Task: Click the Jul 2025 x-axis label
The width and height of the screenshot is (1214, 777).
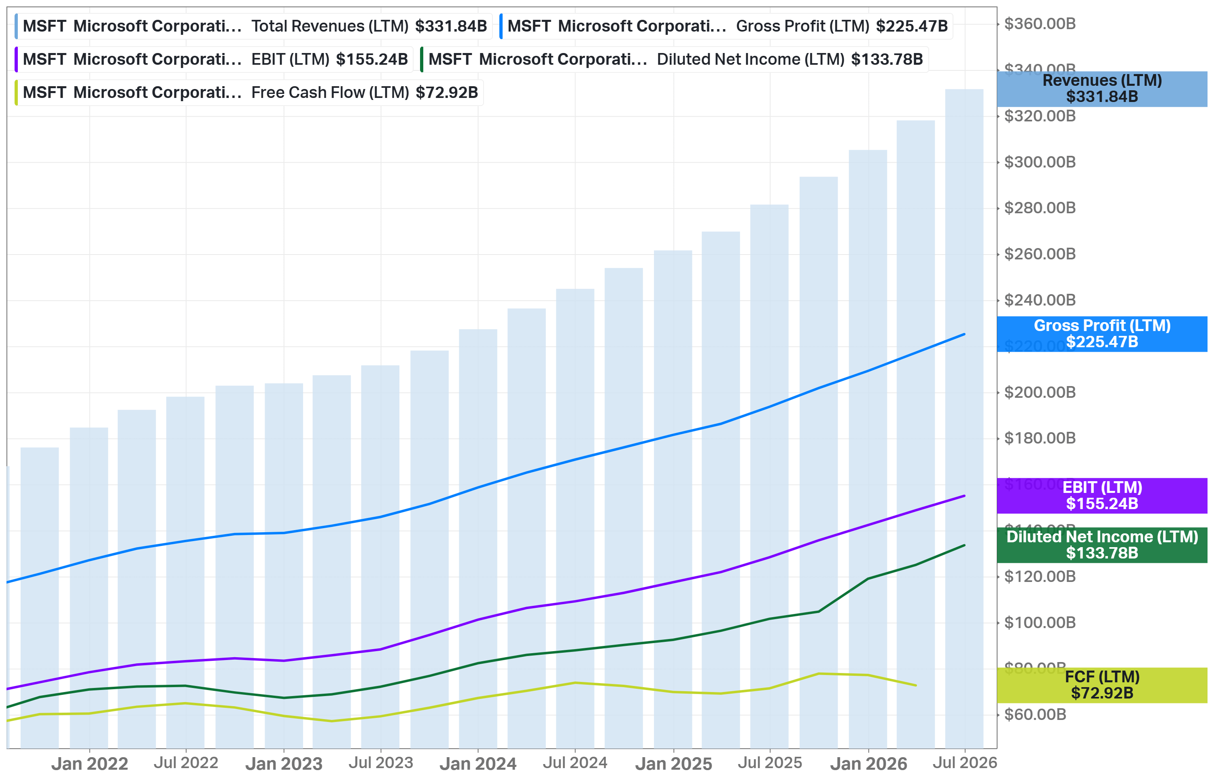Action: (770, 762)
